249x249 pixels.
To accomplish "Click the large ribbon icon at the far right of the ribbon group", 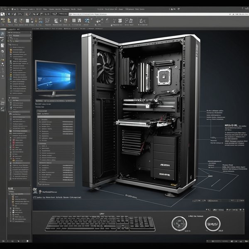I will tap(143, 21).
